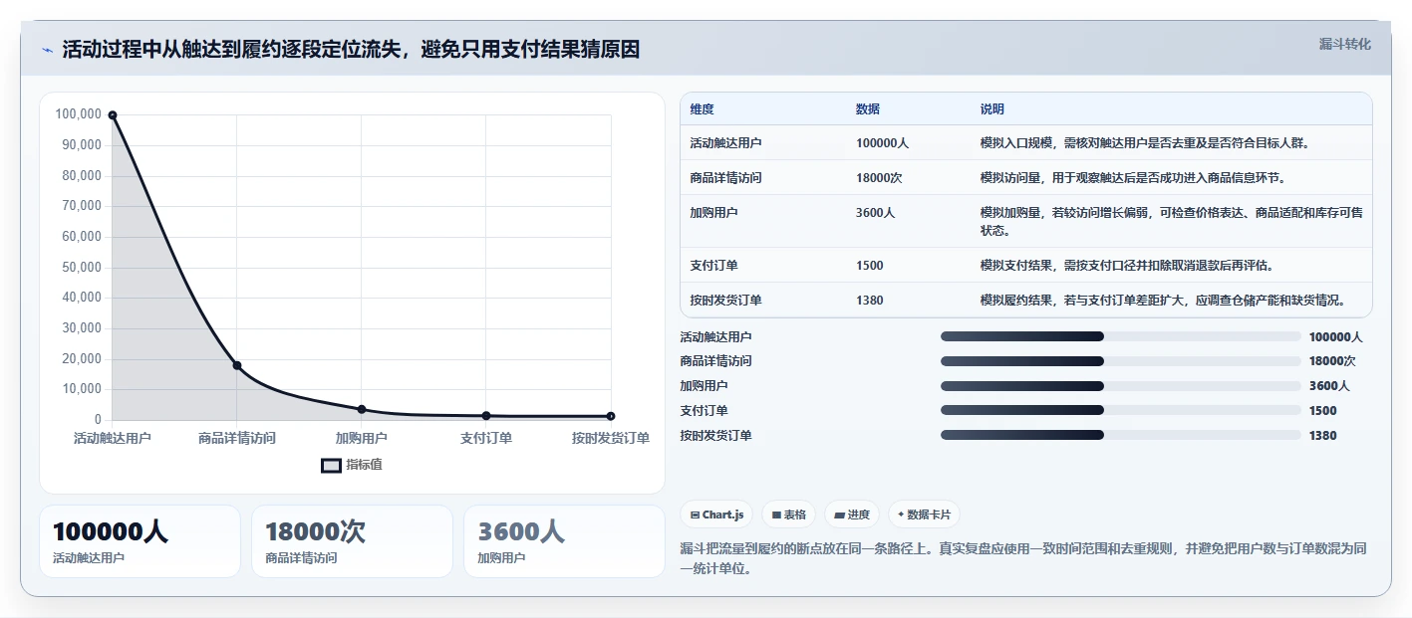Viewport: 1412px width, 618px height.
Task: Click the 支付订单 dimension cell in the table
Action: coord(713,266)
